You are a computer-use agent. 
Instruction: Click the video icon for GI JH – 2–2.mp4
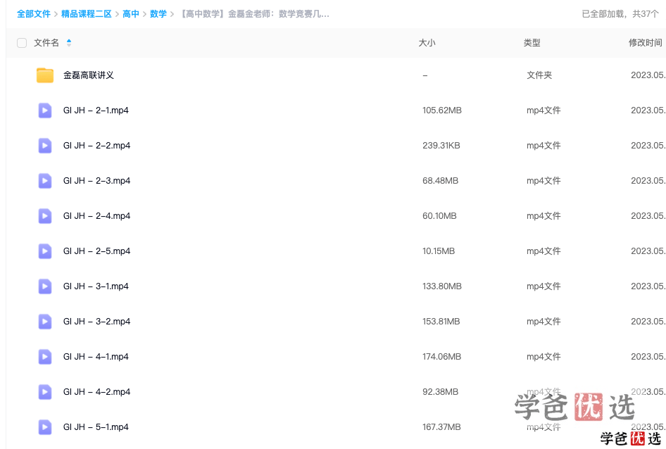pyautogui.click(x=44, y=146)
